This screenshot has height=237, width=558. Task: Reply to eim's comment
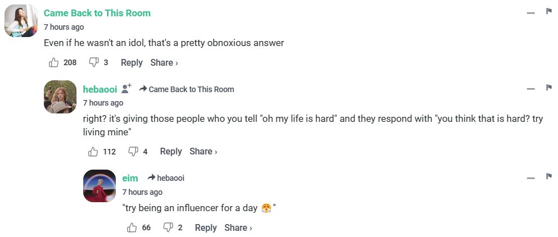pos(205,227)
